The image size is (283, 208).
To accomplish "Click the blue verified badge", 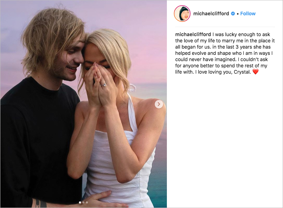I will pyautogui.click(x=233, y=14).
